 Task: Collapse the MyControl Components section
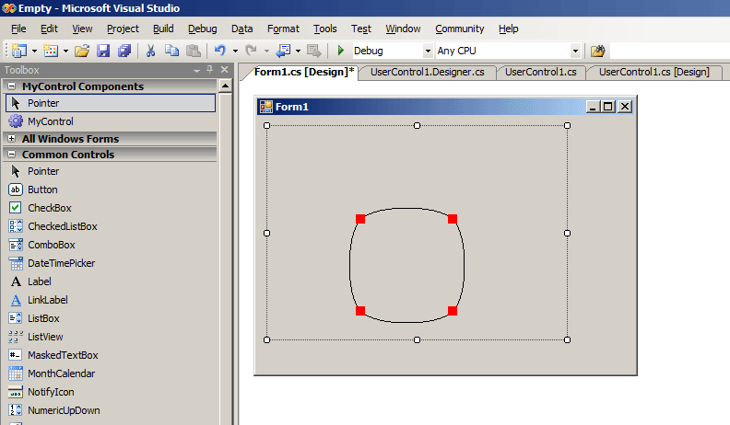[x=12, y=86]
